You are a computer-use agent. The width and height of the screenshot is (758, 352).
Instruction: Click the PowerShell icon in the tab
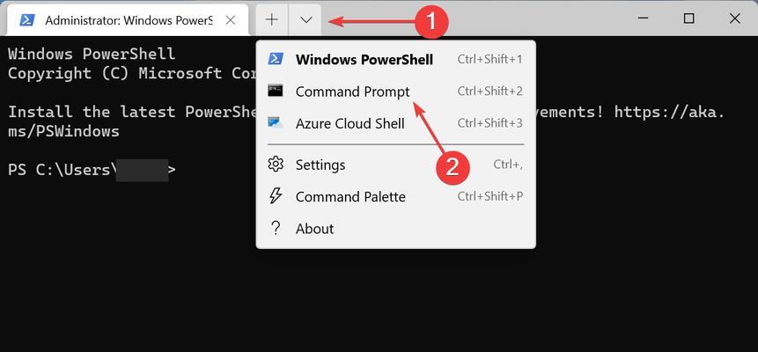tap(26, 20)
